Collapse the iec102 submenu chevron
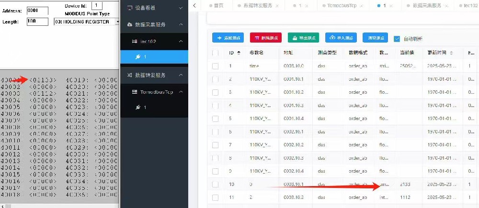This screenshot has width=479, height=208. click(181, 41)
